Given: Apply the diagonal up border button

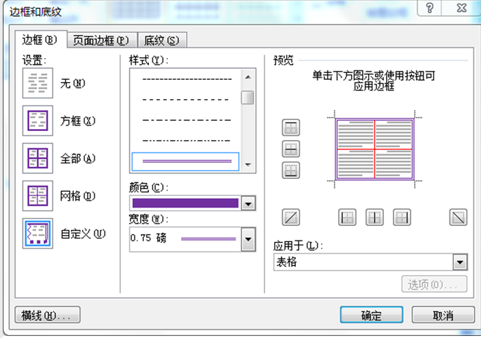Looking at the screenshot, I should 291,218.
